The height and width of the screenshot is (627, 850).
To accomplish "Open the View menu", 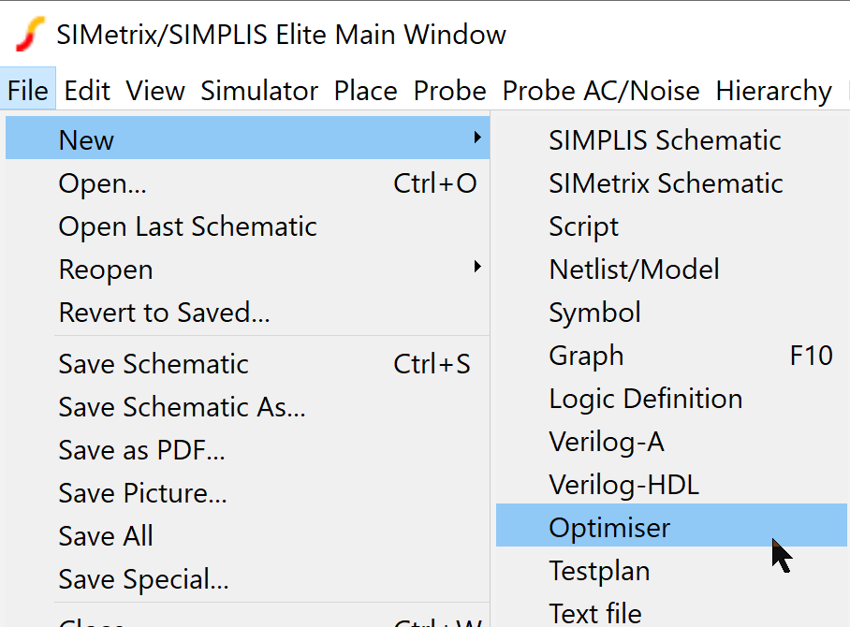I will click(x=155, y=91).
